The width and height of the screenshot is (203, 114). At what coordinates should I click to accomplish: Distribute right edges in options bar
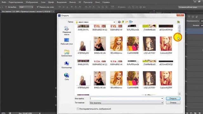106,7
